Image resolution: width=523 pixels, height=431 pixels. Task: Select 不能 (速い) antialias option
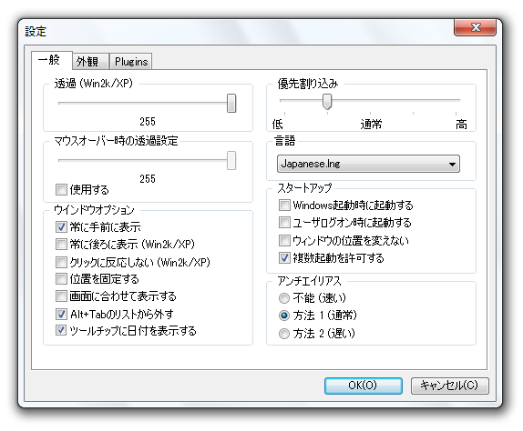284,298
